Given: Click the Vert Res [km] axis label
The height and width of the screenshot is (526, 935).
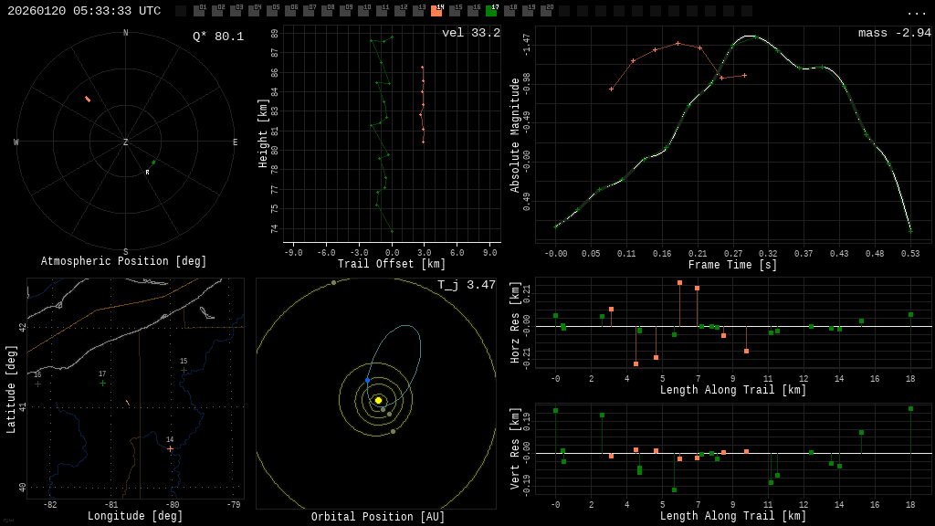Looking at the screenshot, I should pyautogui.click(x=515, y=448).
